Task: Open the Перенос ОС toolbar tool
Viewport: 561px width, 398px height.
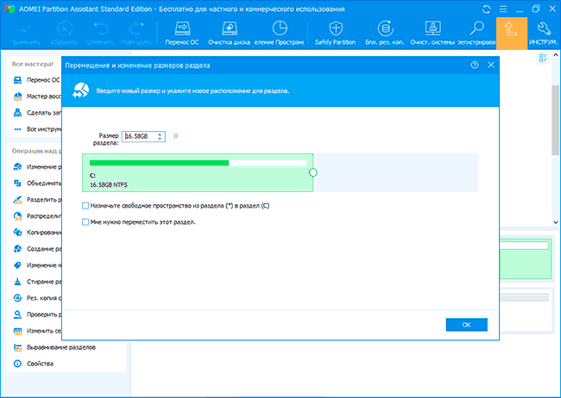Action: [182, 33]
